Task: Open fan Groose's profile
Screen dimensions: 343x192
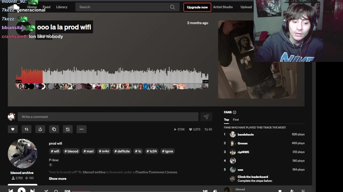Action: 243,143
